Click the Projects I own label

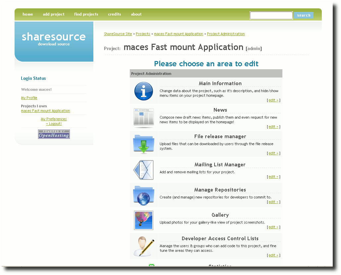(x=34, y=106)
